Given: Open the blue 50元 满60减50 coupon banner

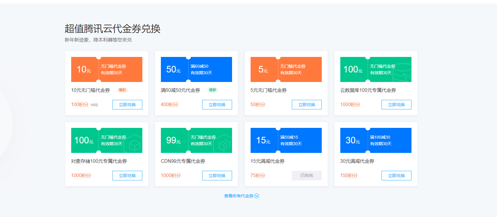Looking at the screenshot, I should coord(196,69).
